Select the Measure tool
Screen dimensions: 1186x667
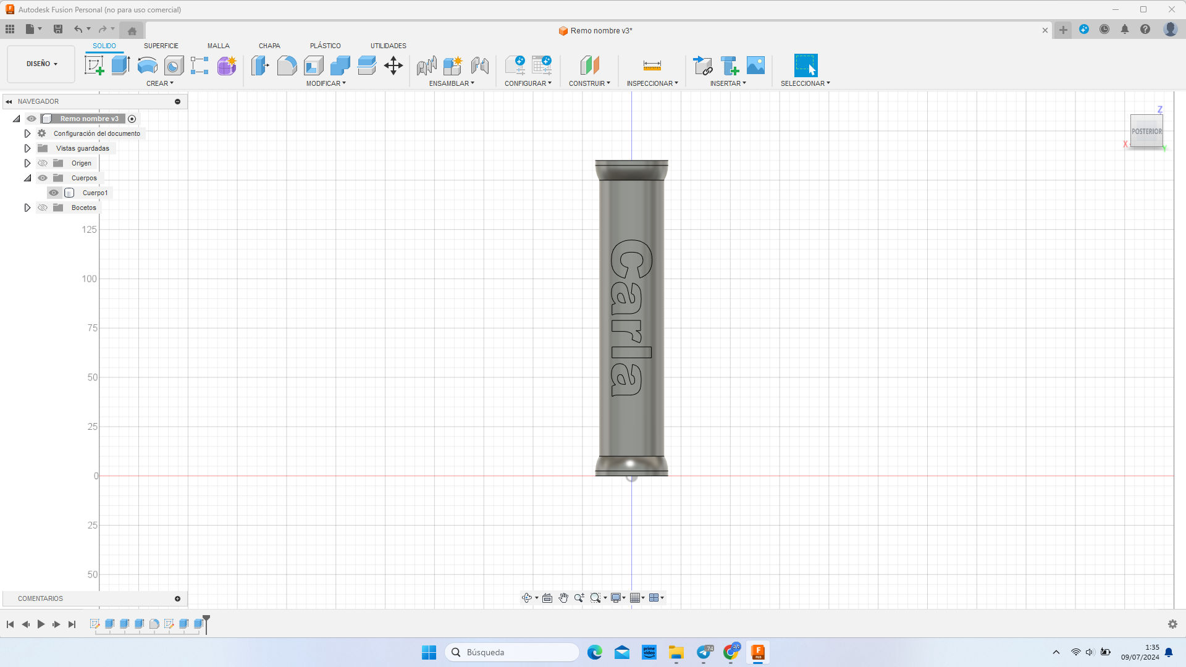(652, 65)
